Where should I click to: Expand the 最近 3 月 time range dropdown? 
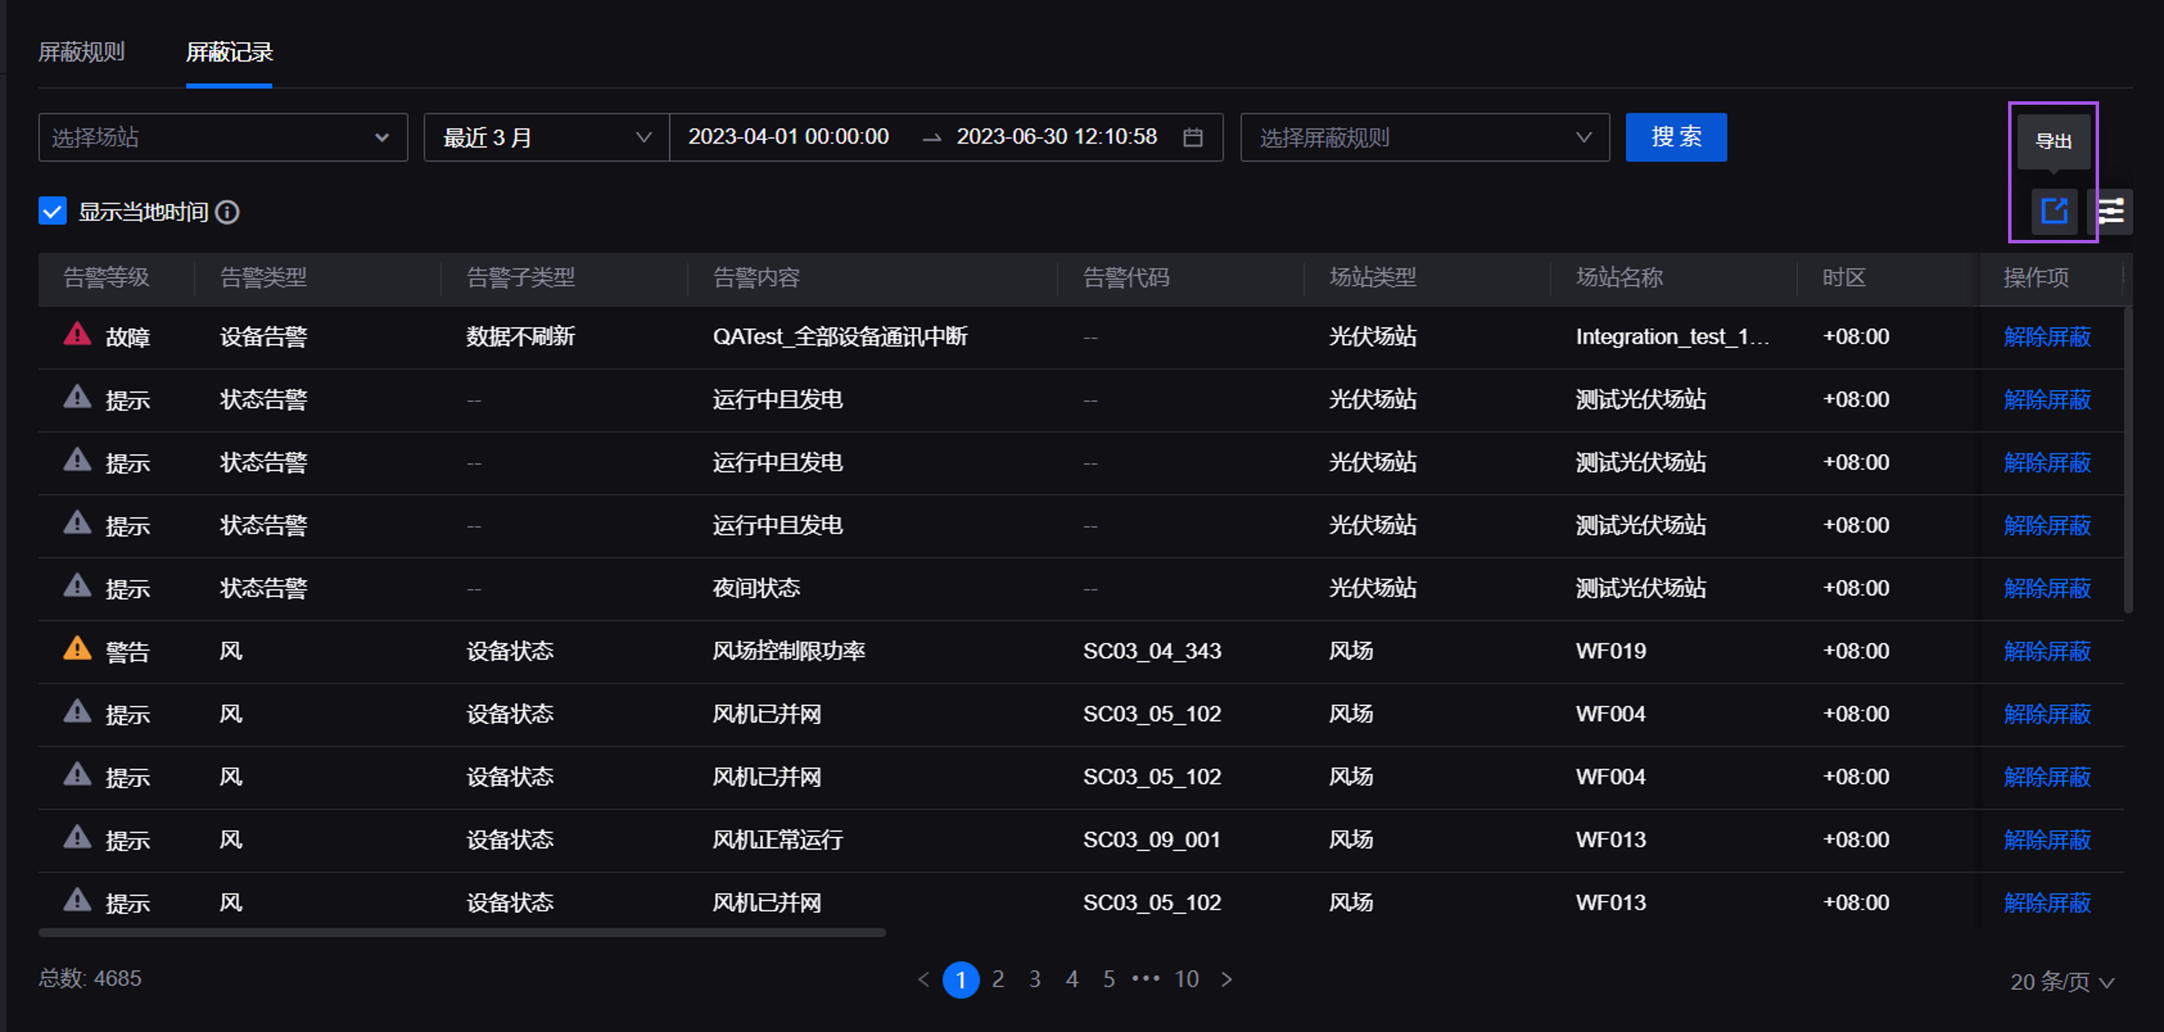coord(544,137)
